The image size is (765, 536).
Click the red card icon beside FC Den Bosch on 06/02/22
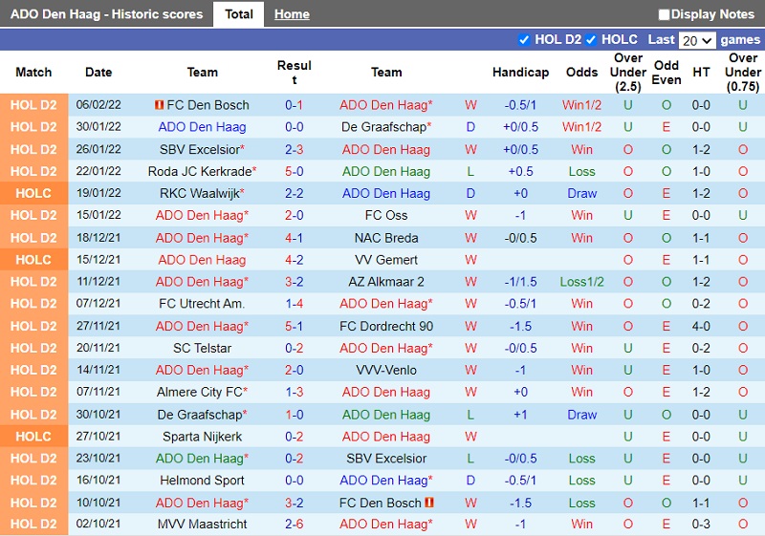[159, 105]
